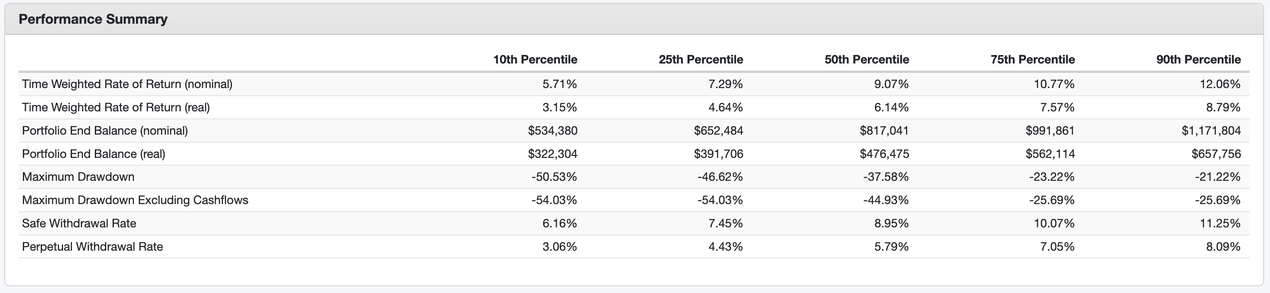Click the 75th Percentile column header

coord(1033,60)
